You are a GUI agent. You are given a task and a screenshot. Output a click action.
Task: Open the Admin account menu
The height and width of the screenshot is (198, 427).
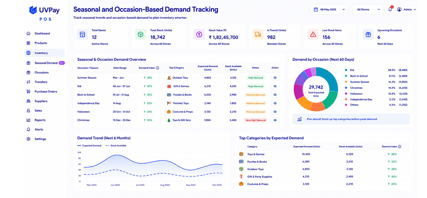[x=406, y=10]
